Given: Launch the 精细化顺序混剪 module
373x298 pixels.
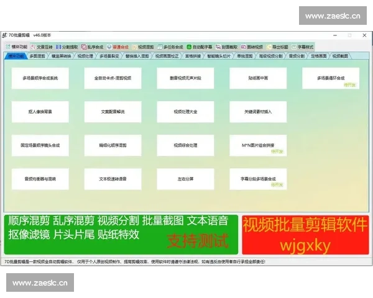Looking at the screenshot, I should [113, 145].
